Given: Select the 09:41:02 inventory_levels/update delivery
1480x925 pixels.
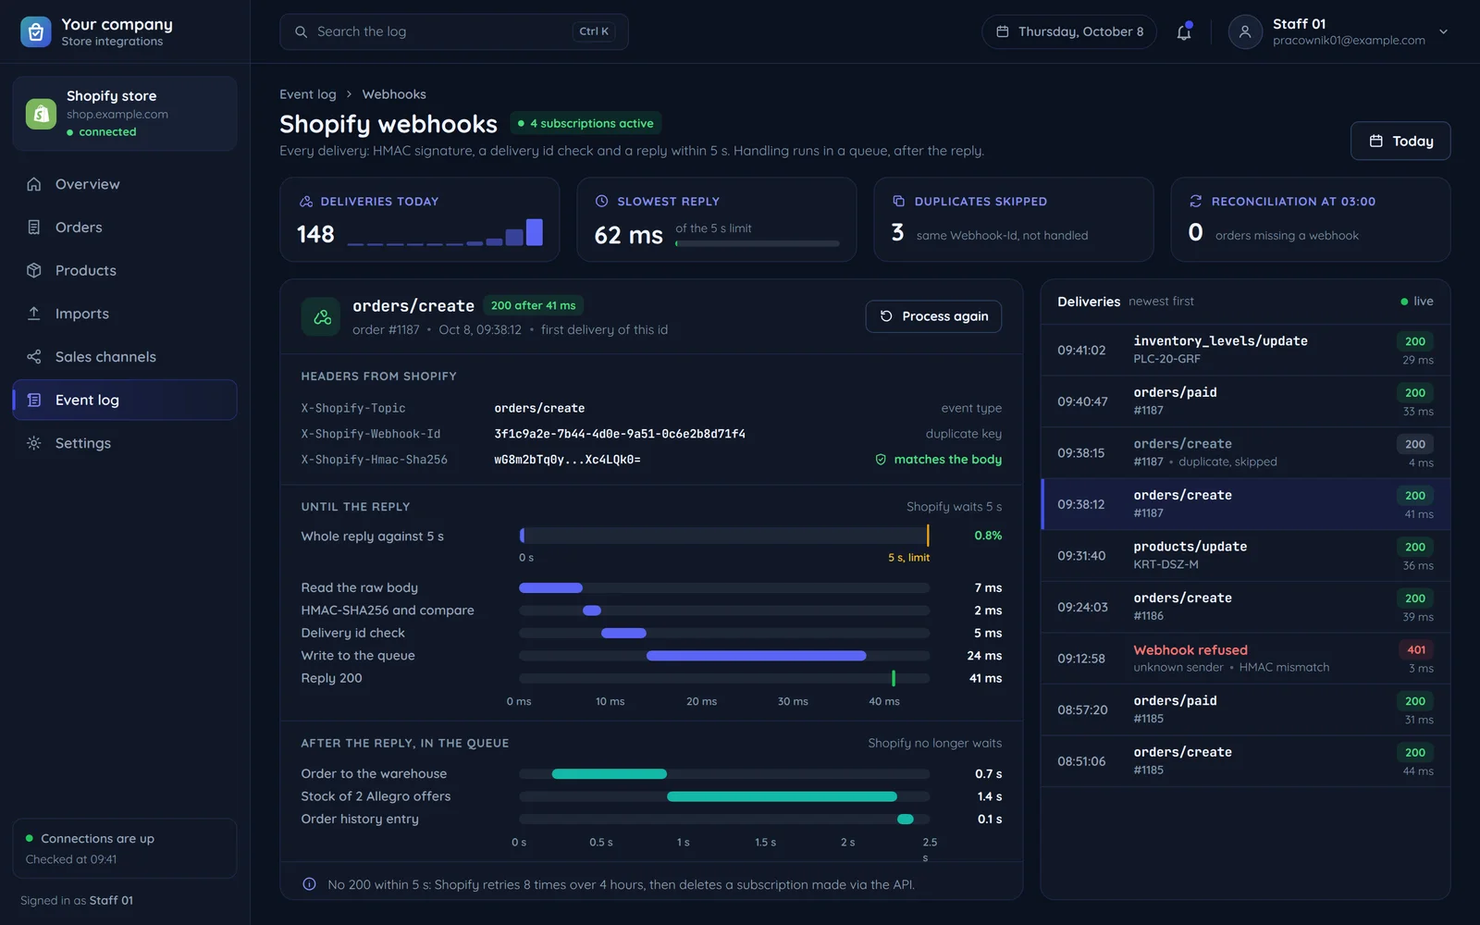Looking at the screenshot, I should point(1245,350).
